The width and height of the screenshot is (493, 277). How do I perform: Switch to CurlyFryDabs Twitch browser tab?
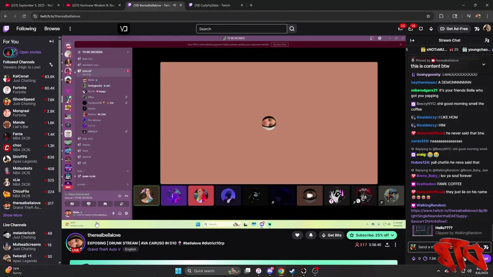(216, 5)
